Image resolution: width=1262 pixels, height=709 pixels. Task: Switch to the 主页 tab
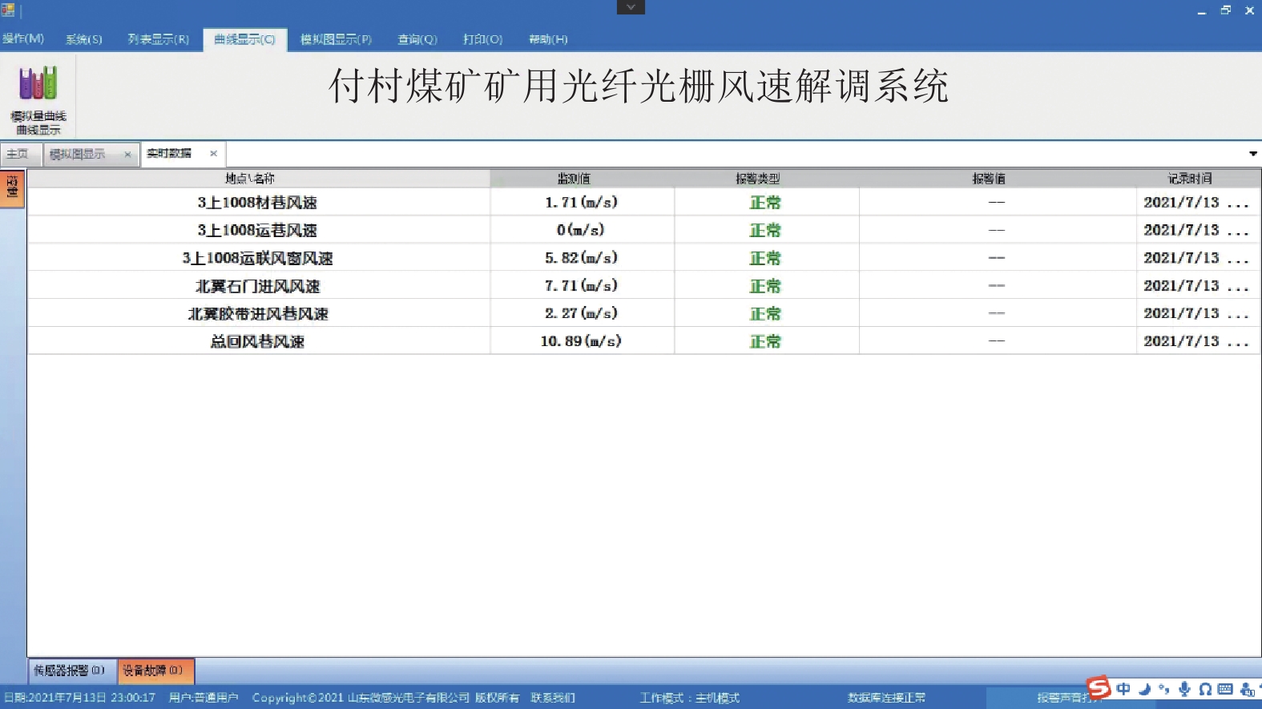[x=18, y=154]
